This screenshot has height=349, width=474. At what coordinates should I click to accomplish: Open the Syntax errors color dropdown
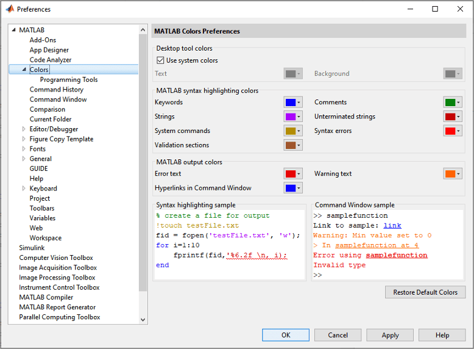point(453,131)
